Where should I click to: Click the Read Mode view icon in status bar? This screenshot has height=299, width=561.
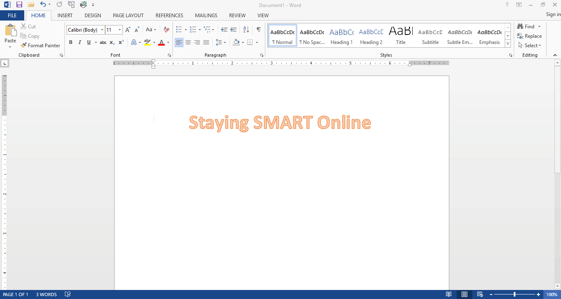point(449,294)
